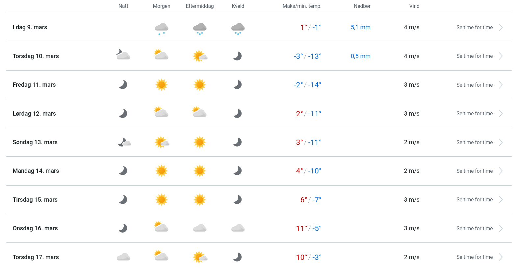Click the 5,1 mm precipitation value
This screenshot has height=271, width=518.
[x=360, y=28]
